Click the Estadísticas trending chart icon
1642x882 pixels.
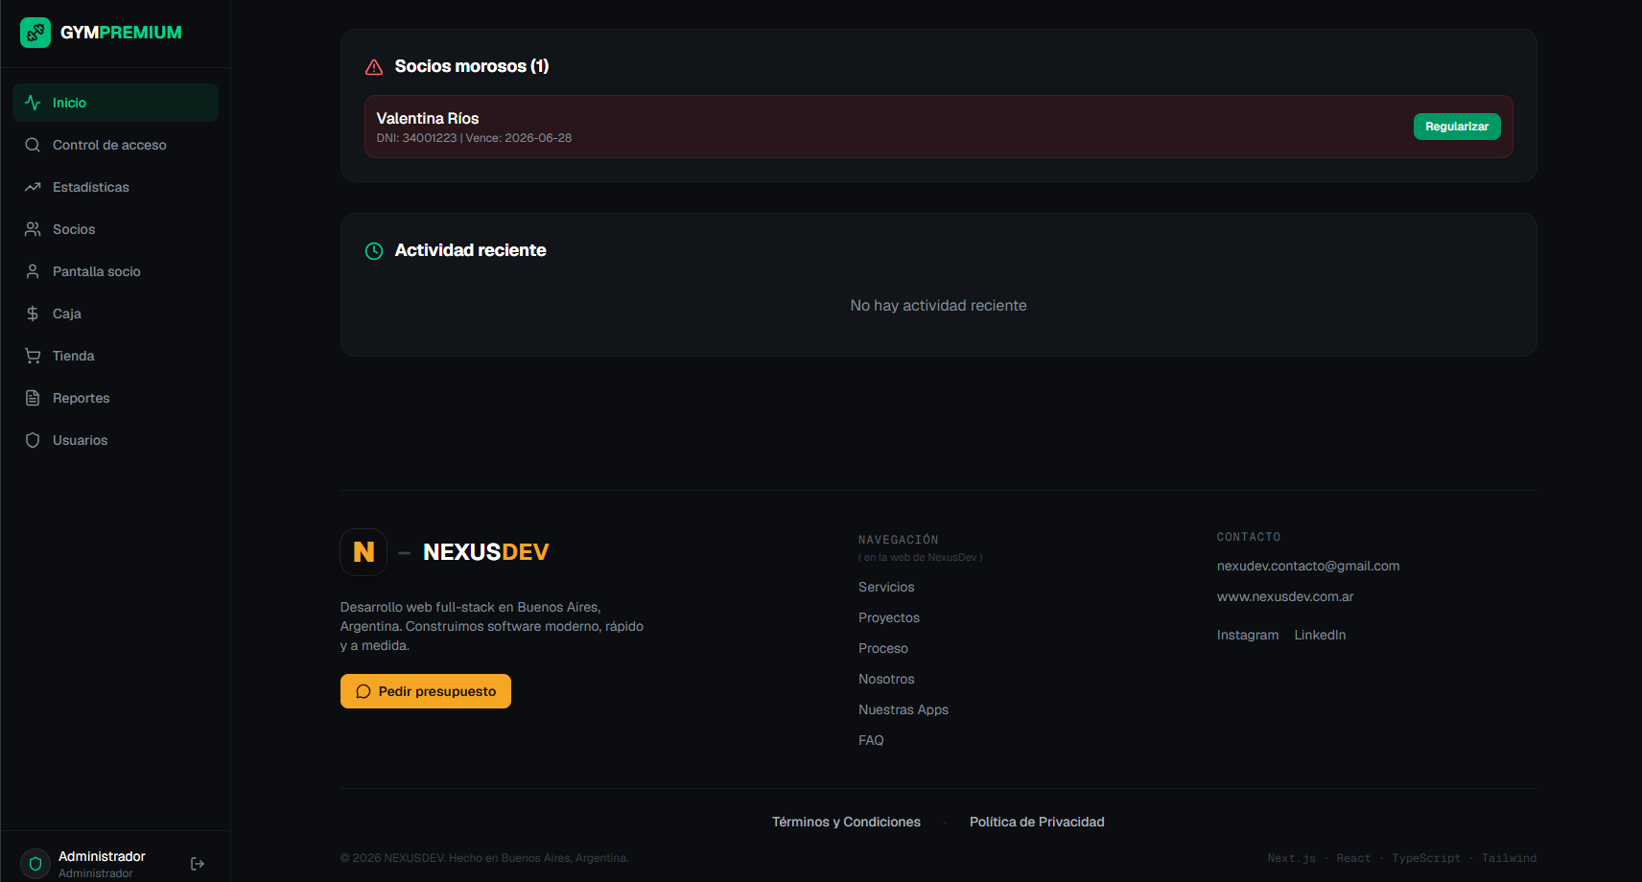33,187
